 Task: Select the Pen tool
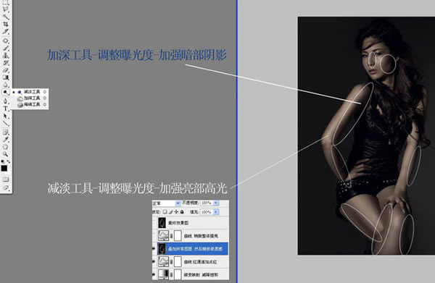click(6, 101)
